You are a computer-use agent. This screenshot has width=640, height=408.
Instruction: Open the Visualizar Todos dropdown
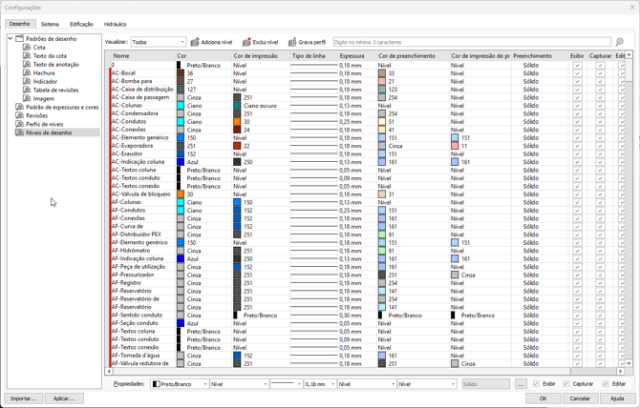159,42
